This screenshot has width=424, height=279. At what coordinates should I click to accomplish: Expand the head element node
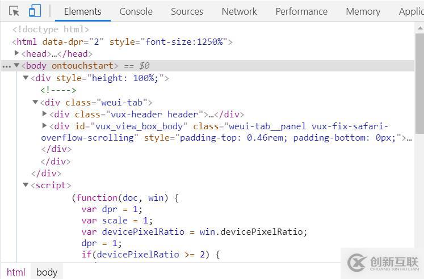(x=17, y=53)
